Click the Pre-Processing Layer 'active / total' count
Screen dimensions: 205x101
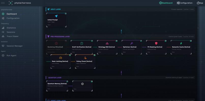(188, 37)
